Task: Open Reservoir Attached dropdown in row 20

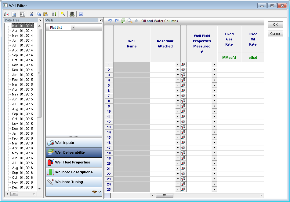Action: pyautogui.click(x=178, y=163)
